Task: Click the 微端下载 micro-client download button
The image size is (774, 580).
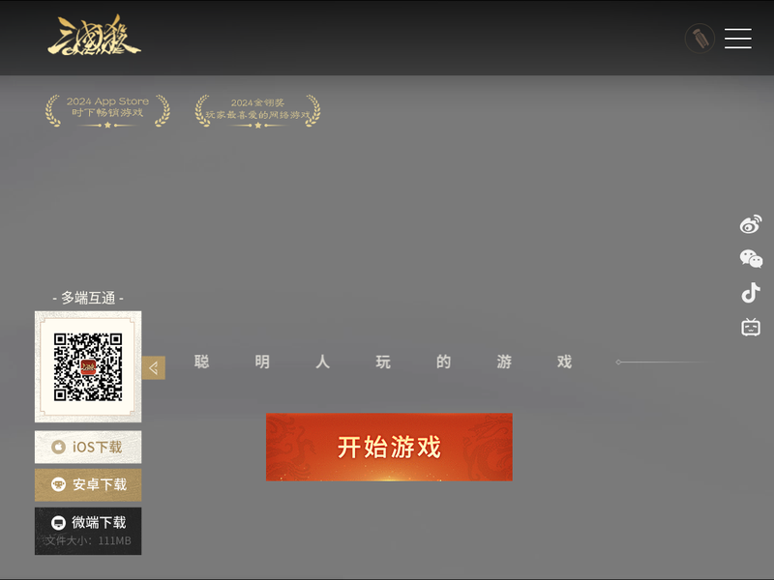Action: pos(88,522)
